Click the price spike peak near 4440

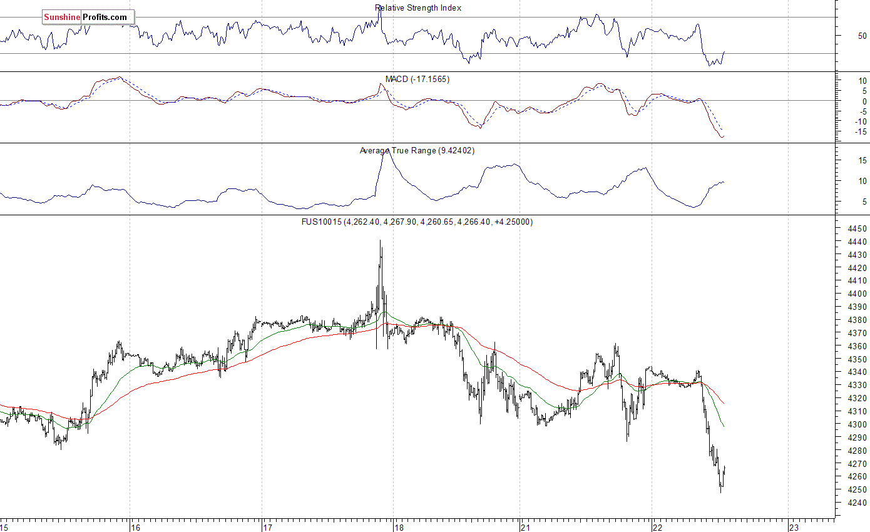(380, 242)
